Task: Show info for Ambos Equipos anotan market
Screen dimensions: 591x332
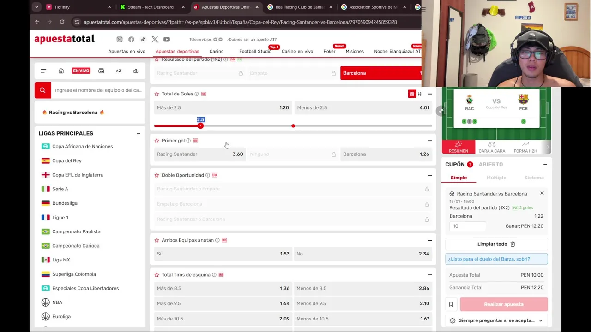Action: click(217, 240)
